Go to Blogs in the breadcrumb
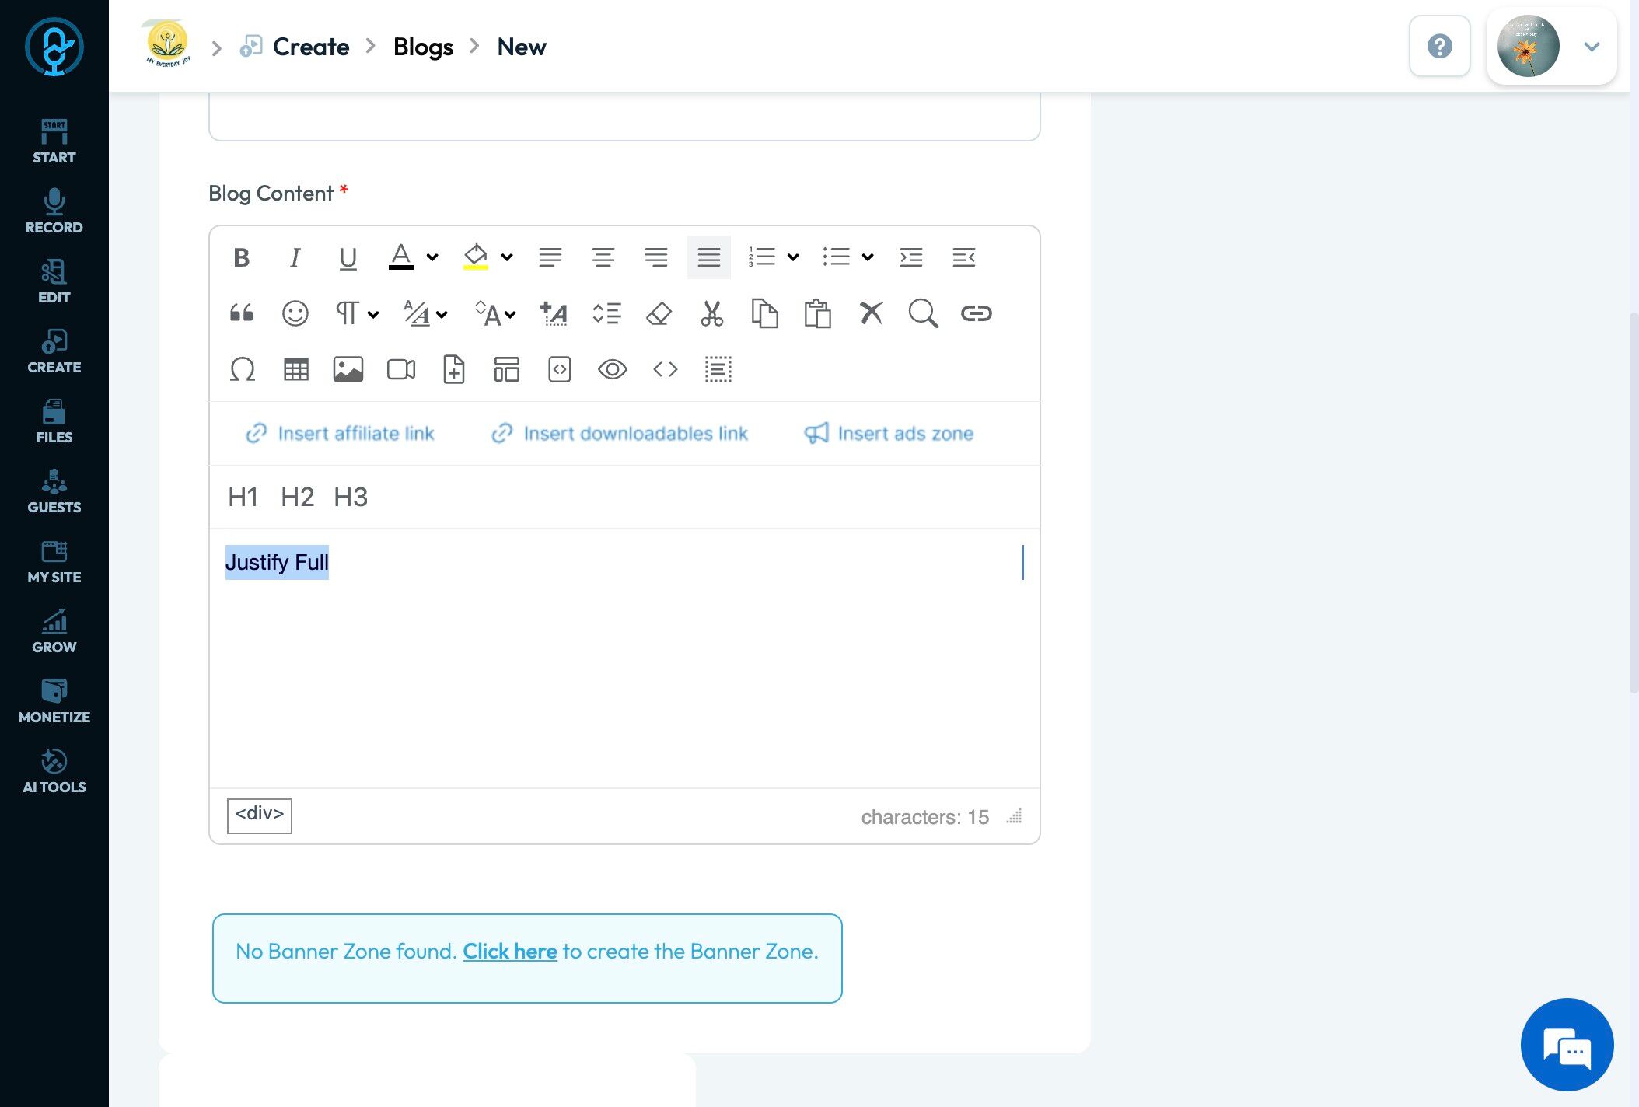This screenshot has height=1107, width=1639. [423, 47]
